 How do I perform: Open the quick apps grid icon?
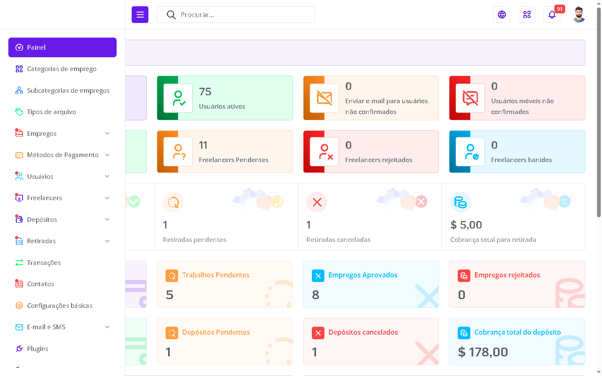click(527, 15)
